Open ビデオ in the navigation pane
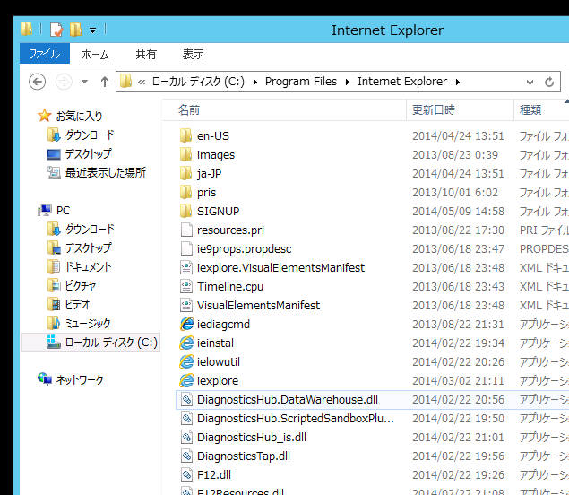This screenshot has width=569, height=495. pos(77,305)
